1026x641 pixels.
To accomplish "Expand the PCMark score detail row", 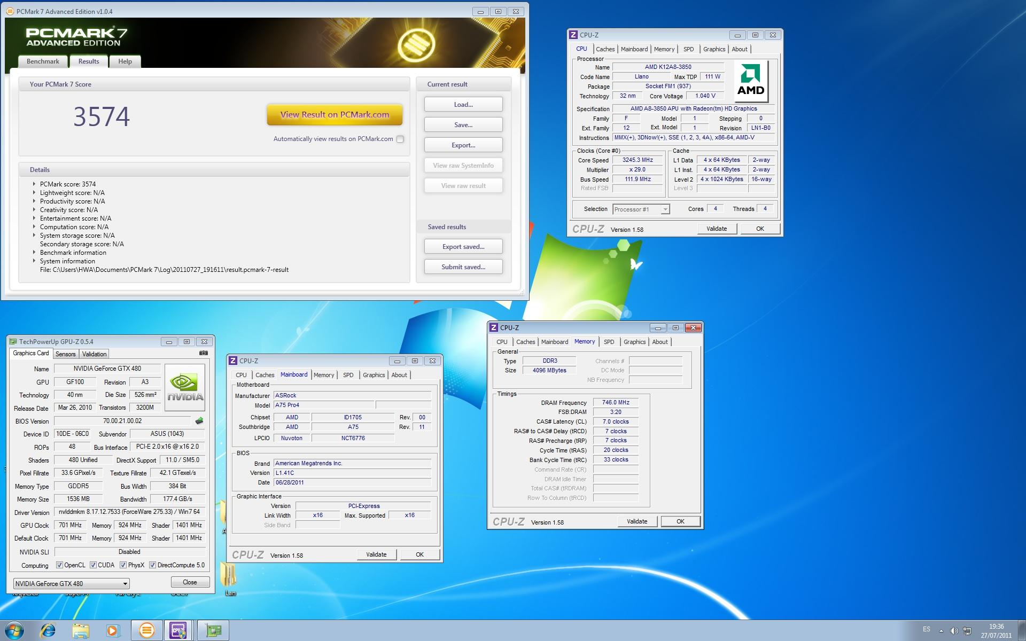I will click(x=34, y=184).
